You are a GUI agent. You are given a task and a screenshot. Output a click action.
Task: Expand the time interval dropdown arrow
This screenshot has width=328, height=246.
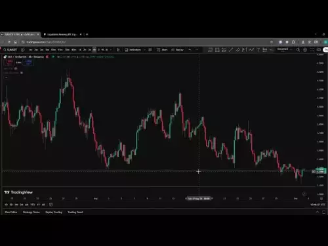pyautogui.click(x=111, y=50)
